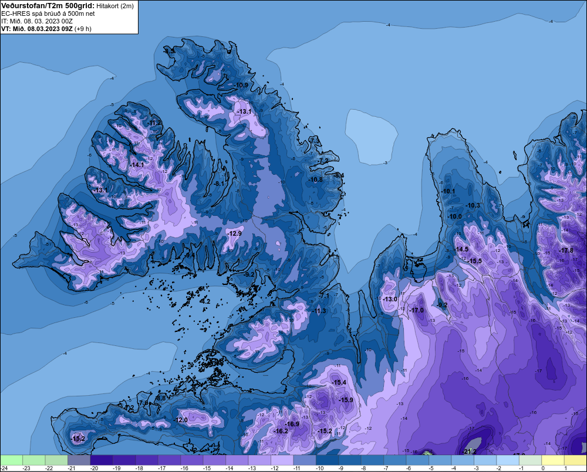This screenshot has width=587, height=472.
Task: Select the legend swatch labeled -24
Action: [x=11, y=460]
